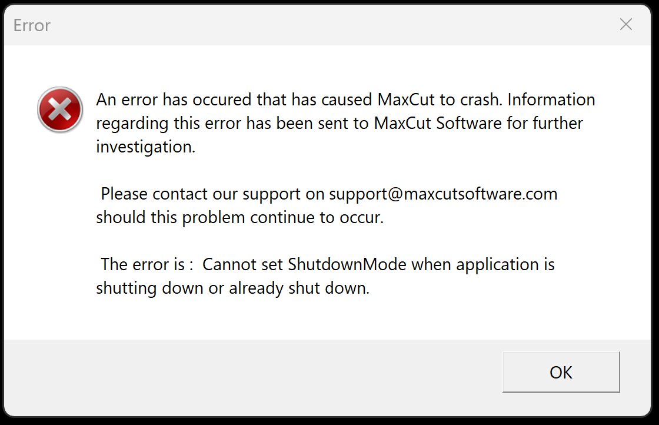The image size is (659, 425).
Task: Click the "Error" window title text
Action: coord(32,26)
